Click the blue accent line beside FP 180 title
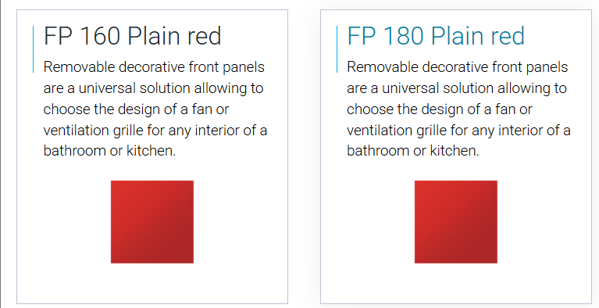 tap(337, 49)
